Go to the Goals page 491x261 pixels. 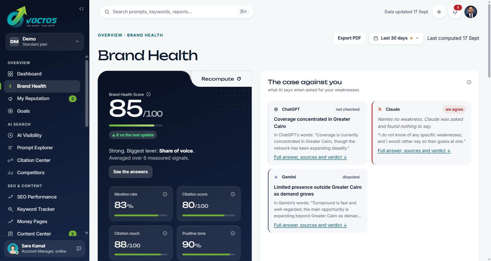[42, 111]
